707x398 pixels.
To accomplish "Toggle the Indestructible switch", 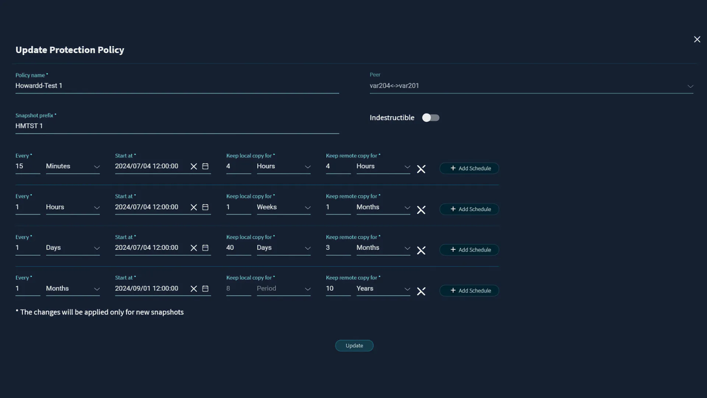I will click(430, 118).
